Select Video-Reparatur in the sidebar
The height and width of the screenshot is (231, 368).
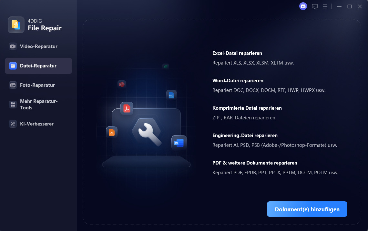38,46
